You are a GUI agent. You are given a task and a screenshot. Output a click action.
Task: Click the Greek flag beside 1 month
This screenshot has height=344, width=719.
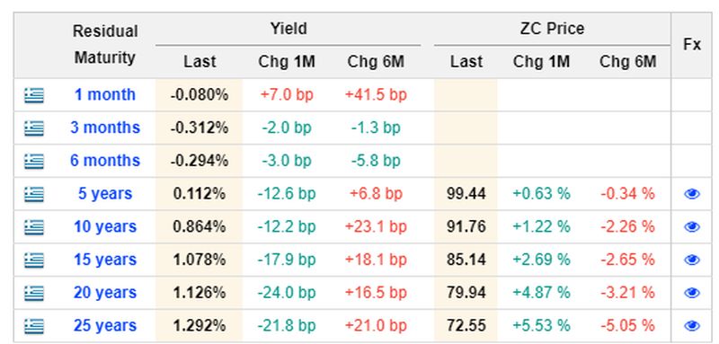[34, 95]
